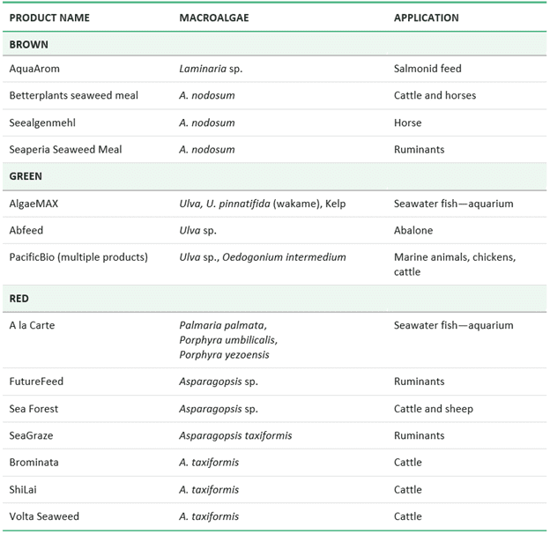Select the Cattle and sheep application cell
This screenshot has height=534, width=550.
coord(434,409)
